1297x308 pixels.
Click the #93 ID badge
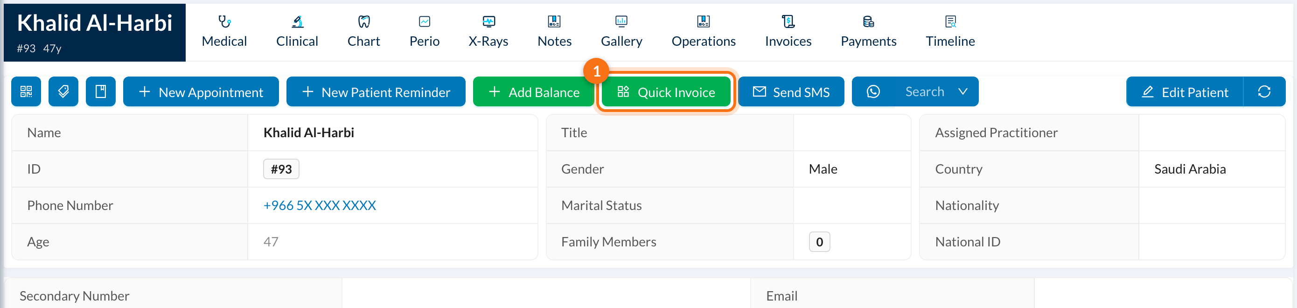281,169
